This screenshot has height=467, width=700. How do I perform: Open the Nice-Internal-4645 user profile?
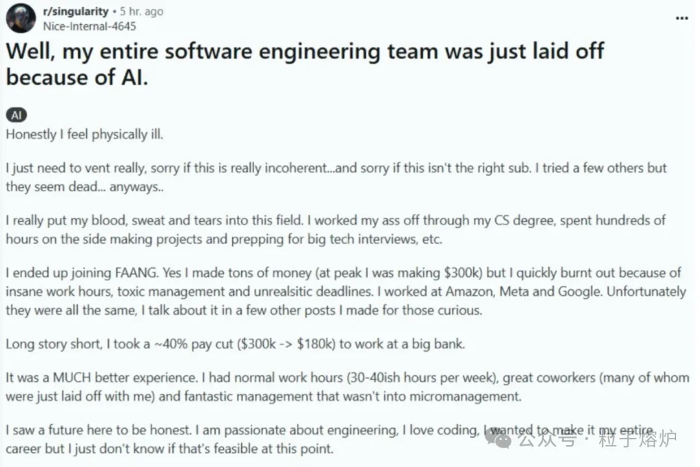89,27
